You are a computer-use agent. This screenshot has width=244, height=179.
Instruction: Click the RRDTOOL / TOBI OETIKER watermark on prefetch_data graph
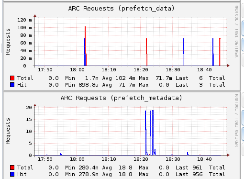tap(237, 31)
